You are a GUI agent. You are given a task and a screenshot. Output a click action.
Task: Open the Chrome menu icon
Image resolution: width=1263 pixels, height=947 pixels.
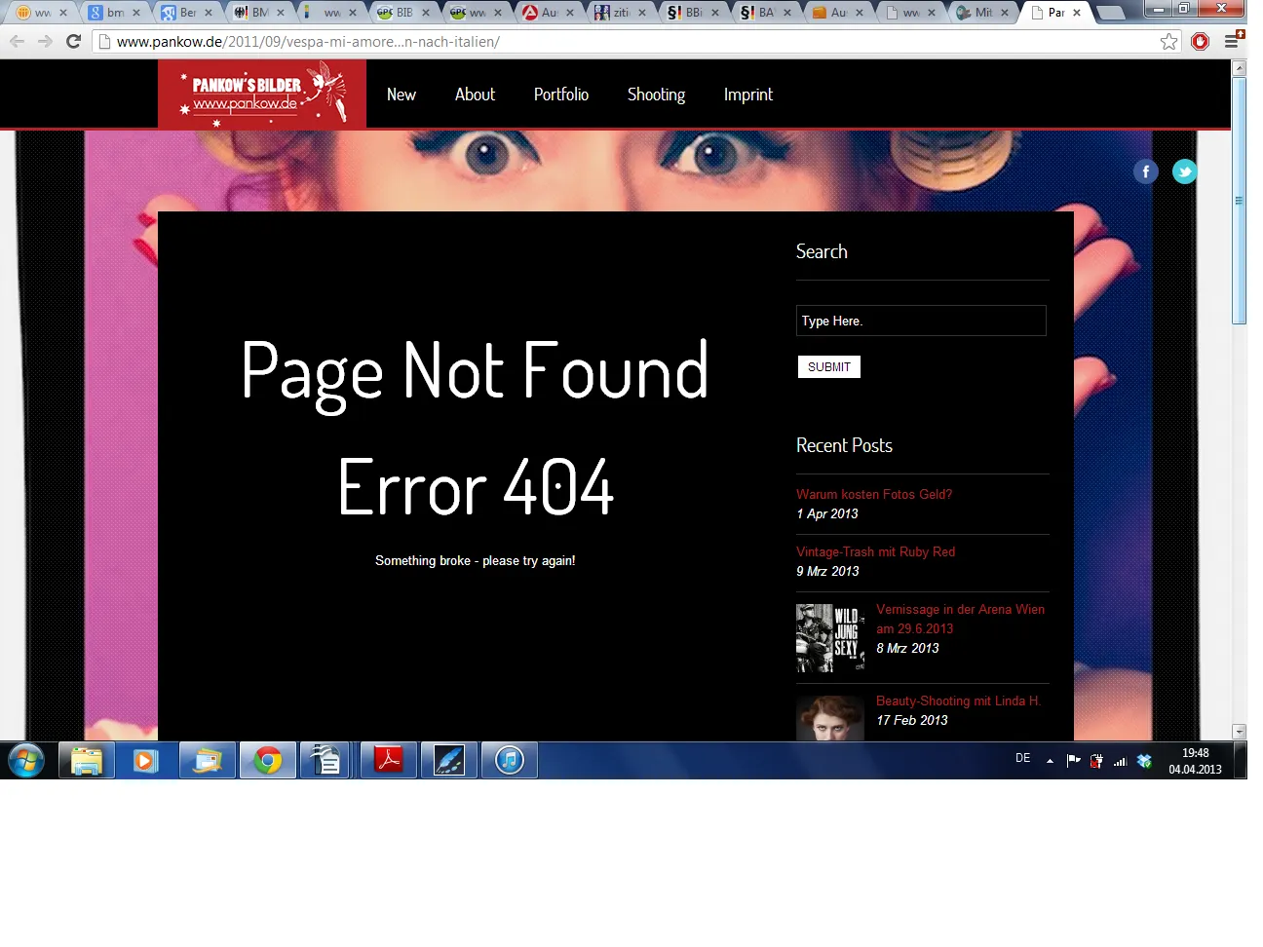(1232, 41)
